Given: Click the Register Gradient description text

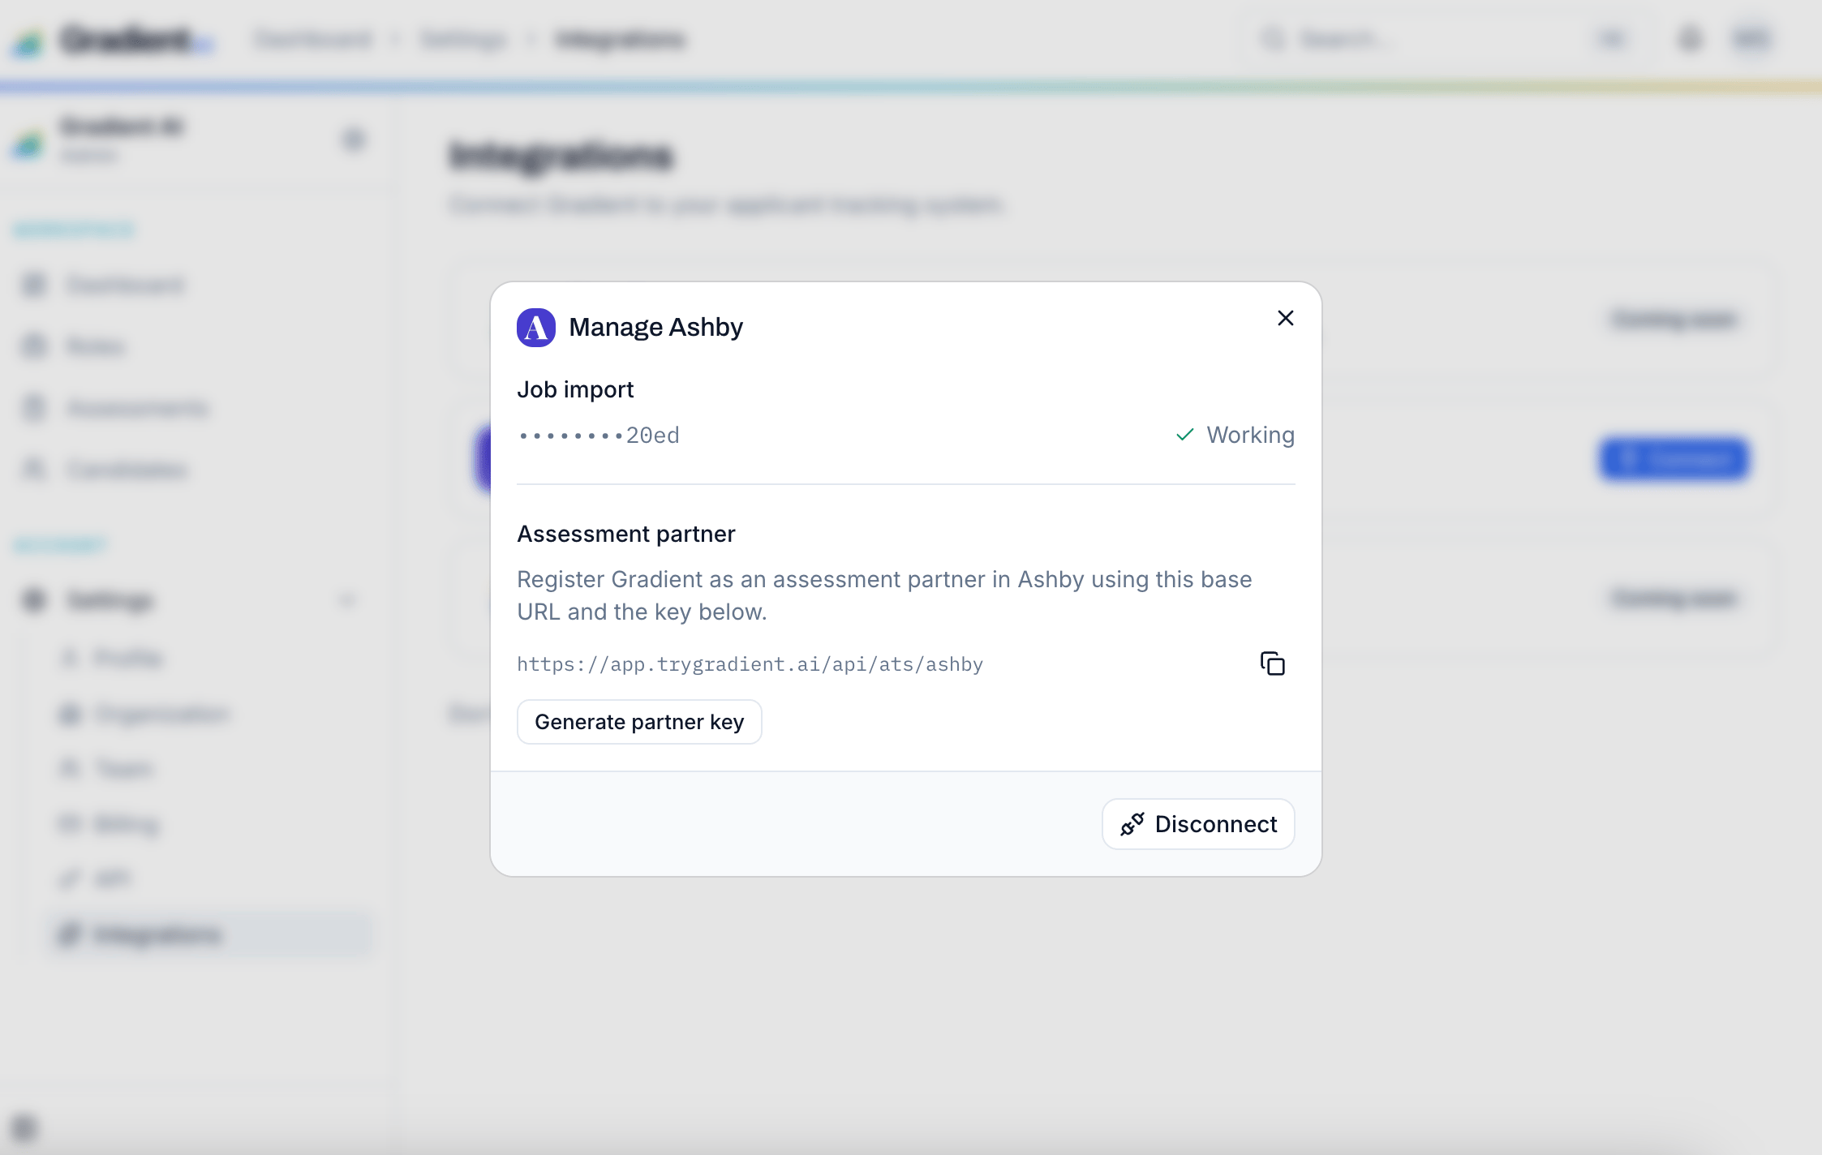Looking at the screenshot, I should tap(884, 595).
